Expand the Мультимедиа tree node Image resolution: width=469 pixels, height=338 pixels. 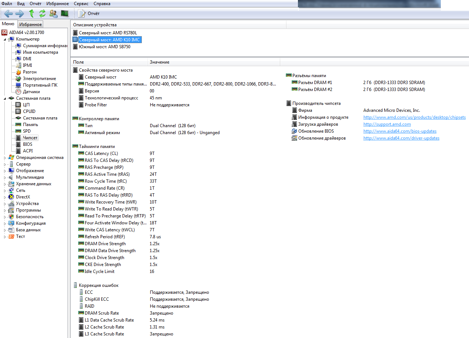5,177
